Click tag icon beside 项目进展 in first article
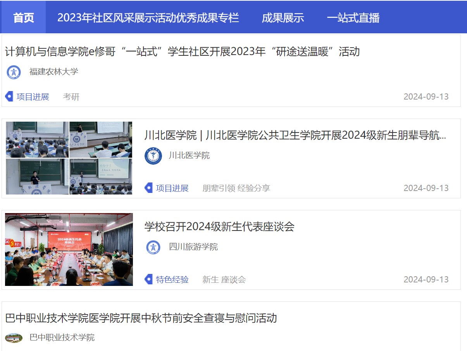The image size is (467, 351). point(9,96)
